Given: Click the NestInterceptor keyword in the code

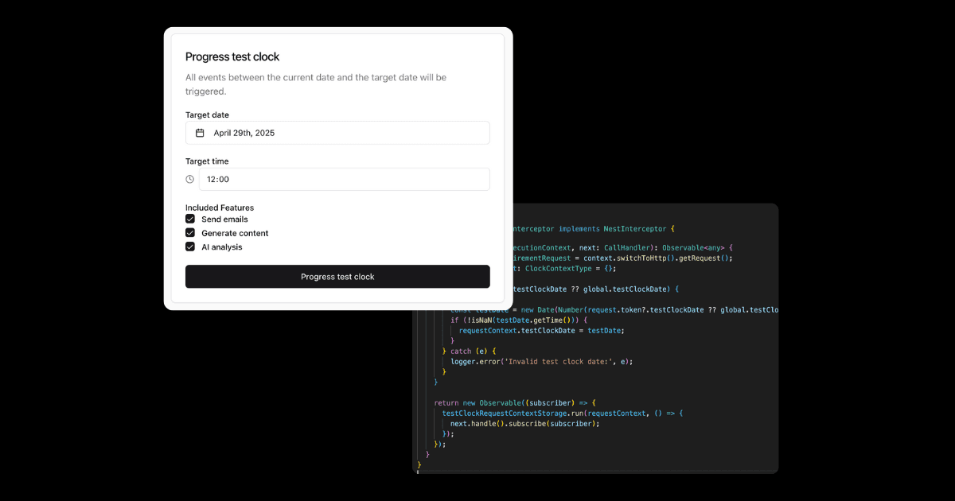Looking at the screenshot, I should 634,228.
